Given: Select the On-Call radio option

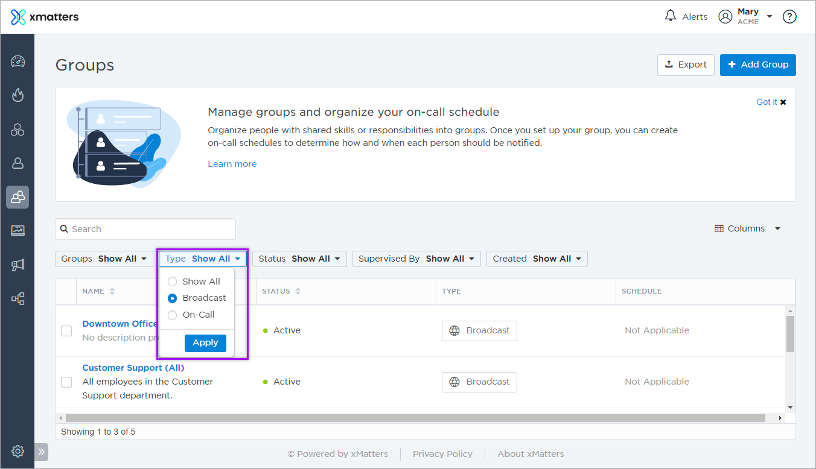Looking at the screenshot, I should click(x=172, y=315).
